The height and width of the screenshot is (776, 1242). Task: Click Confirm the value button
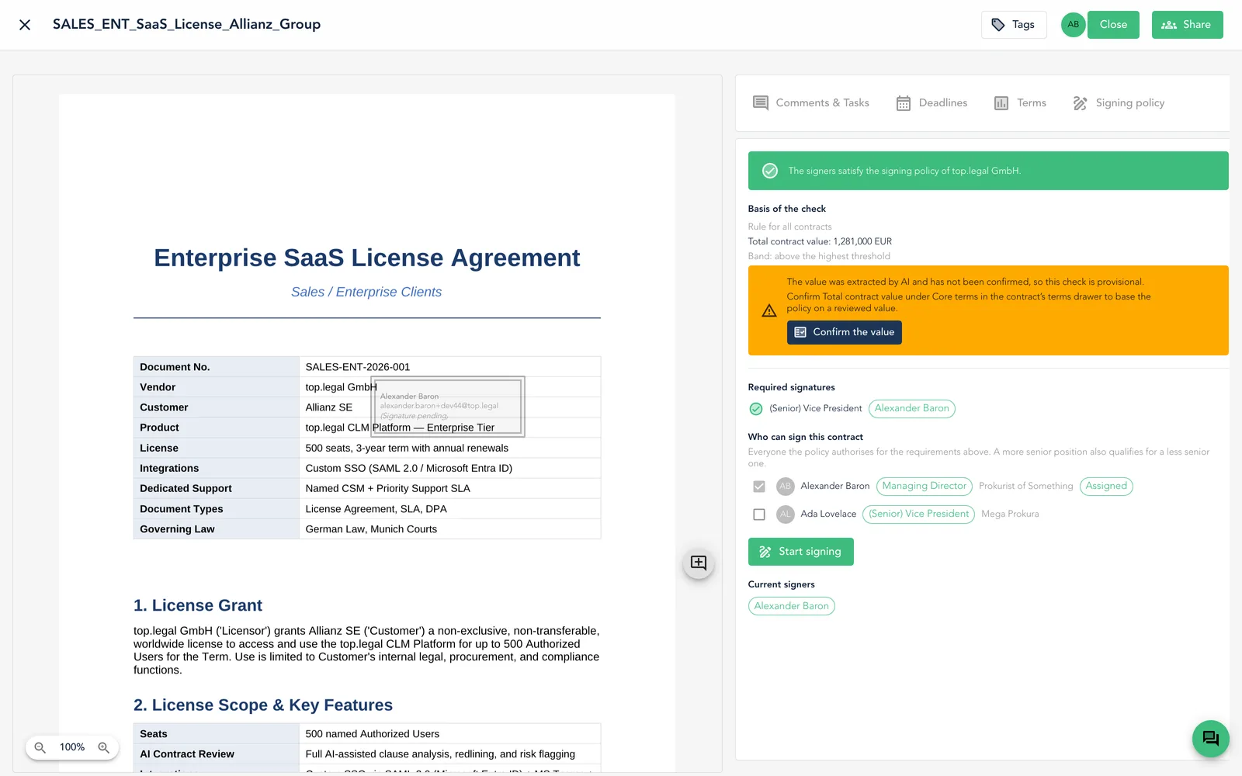(x=845, y=332)
